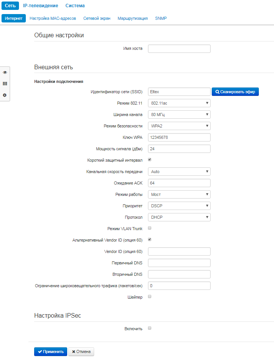Click the grid icon in the side panel
The height and width of the screenshot is (361, 274).
pos(5,84)
